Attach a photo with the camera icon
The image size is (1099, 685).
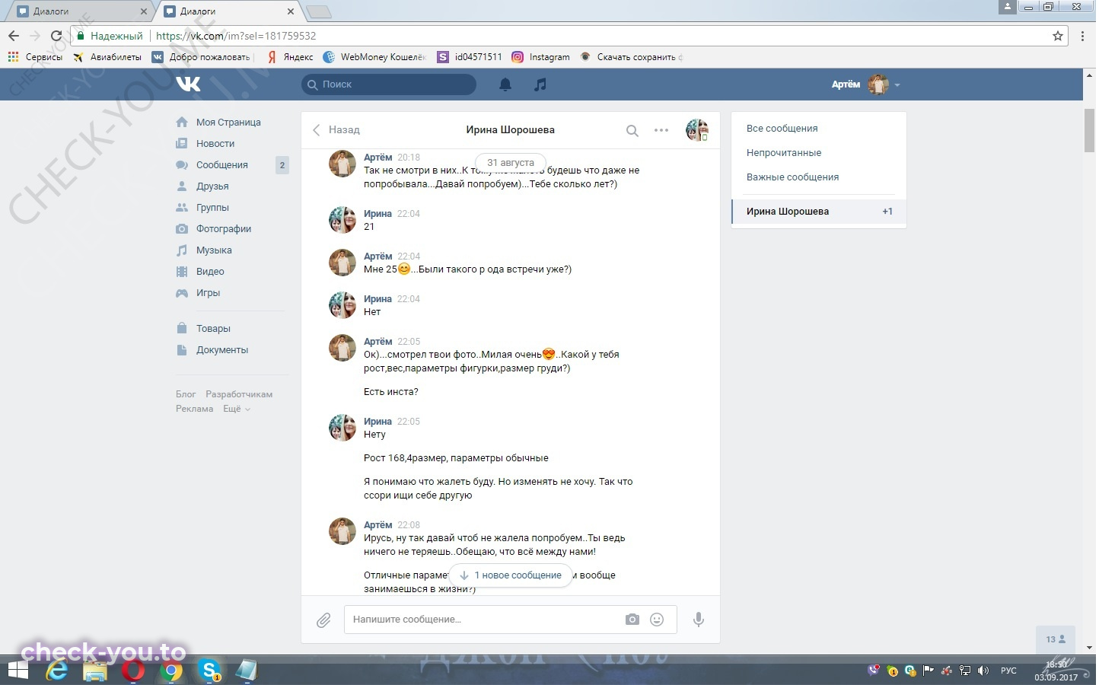[x=632, y=620]
